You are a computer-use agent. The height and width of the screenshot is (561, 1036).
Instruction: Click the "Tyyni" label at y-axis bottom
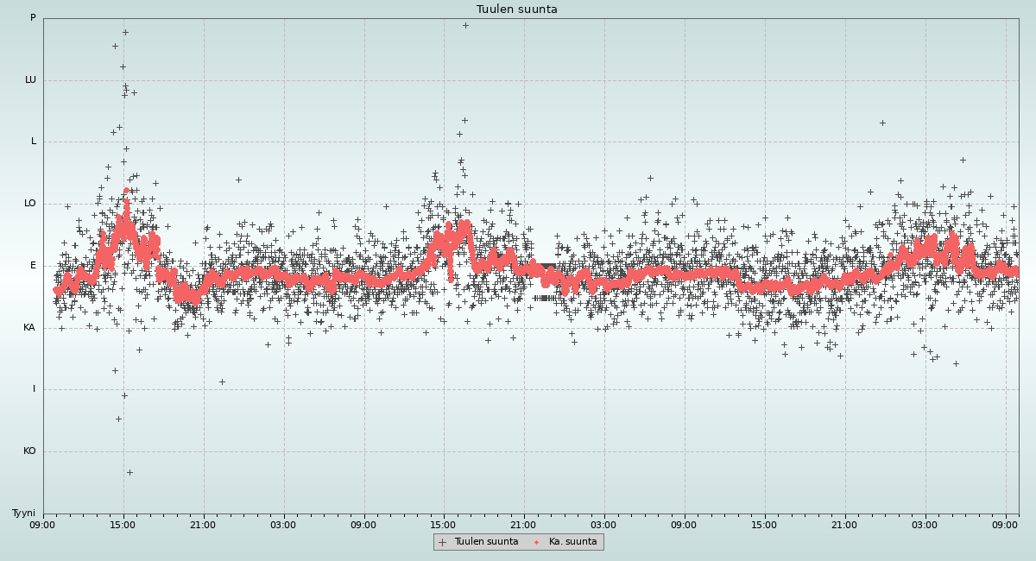23,514
